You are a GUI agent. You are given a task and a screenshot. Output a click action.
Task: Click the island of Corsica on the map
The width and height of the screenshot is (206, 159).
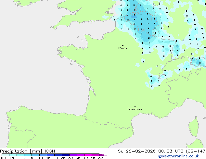(x=194, y=127)
